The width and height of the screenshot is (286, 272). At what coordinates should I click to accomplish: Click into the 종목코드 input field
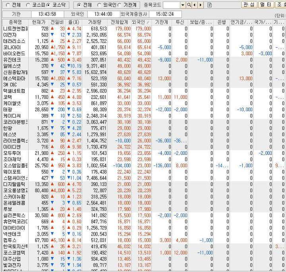(x=172, y=5)
